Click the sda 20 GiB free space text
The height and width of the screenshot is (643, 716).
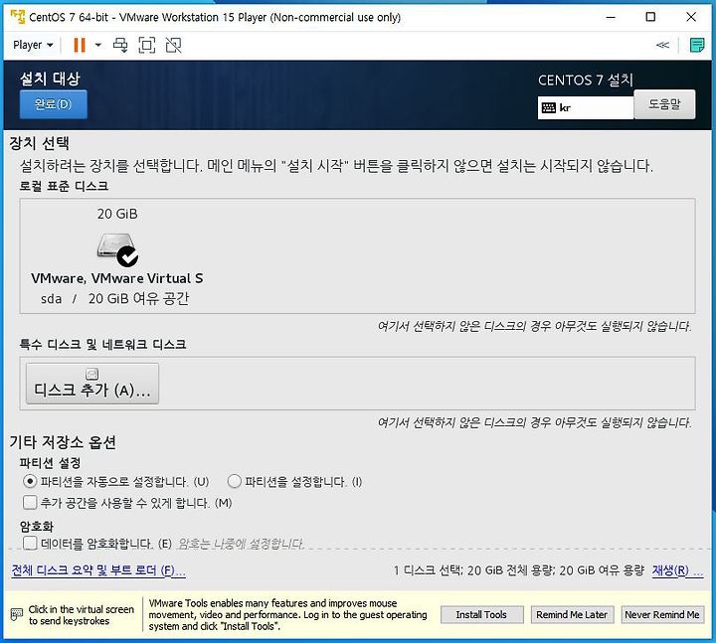[114, 298]
